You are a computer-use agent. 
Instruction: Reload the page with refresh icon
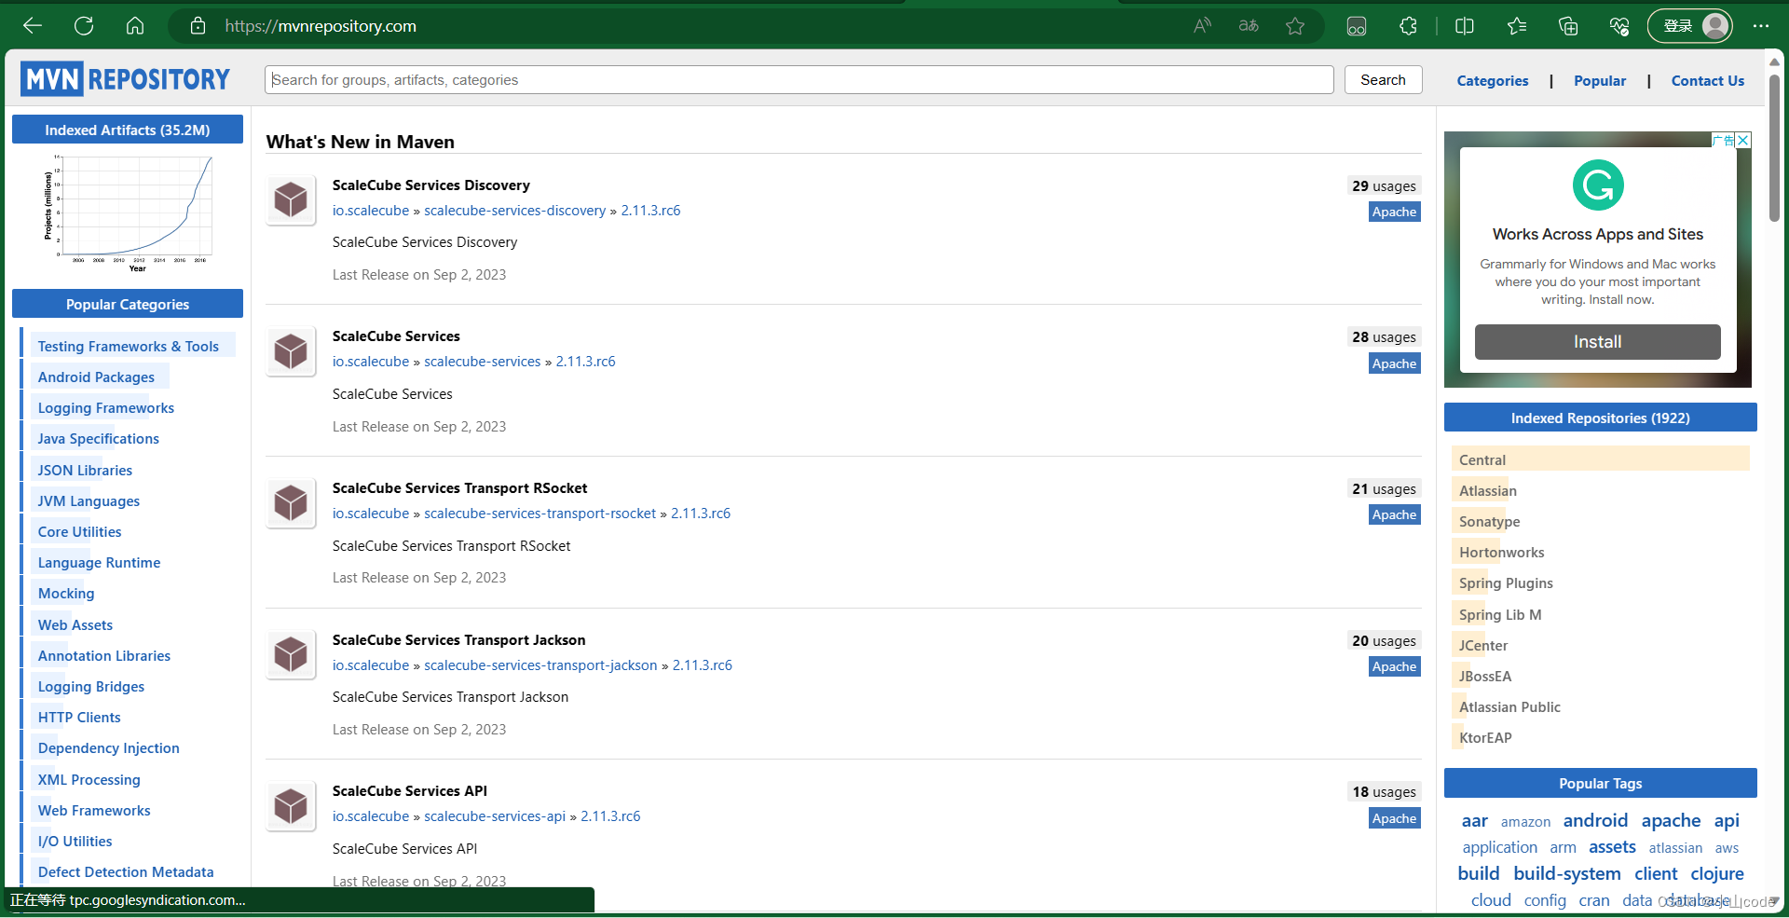(84, 26)
